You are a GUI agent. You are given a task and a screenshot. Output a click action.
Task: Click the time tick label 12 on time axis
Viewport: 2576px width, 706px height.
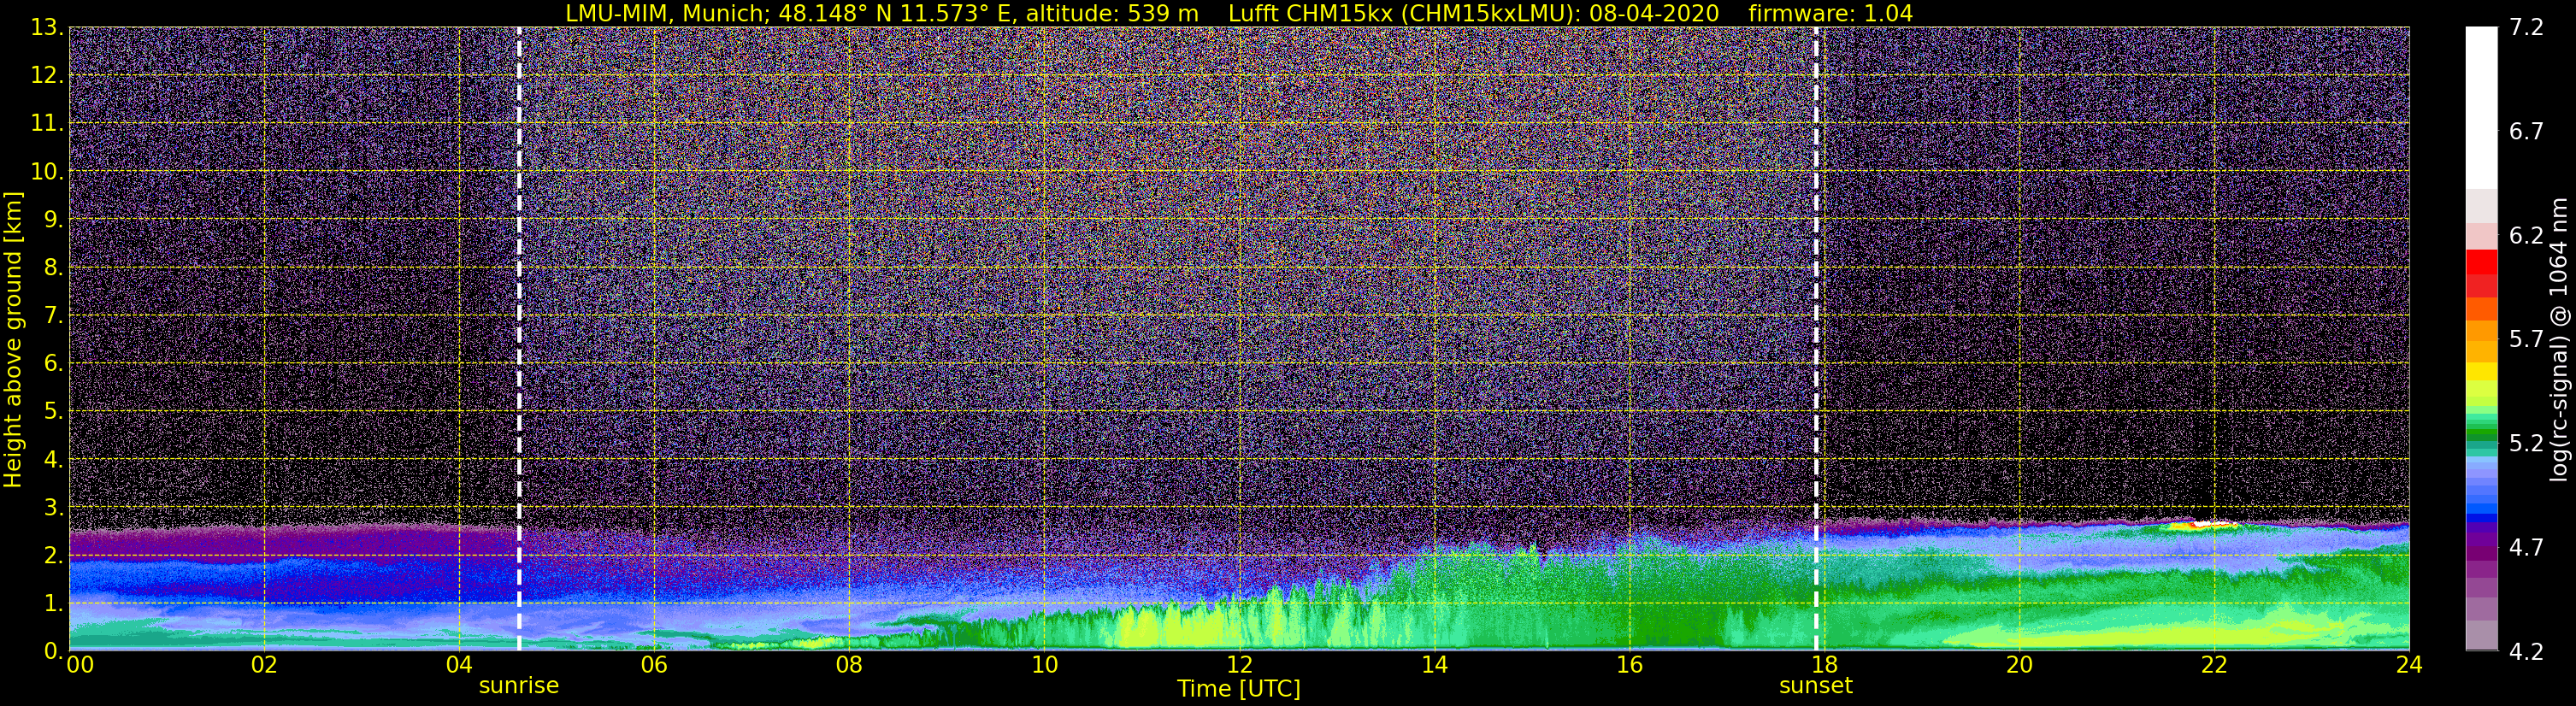[x=1239, y=665]
